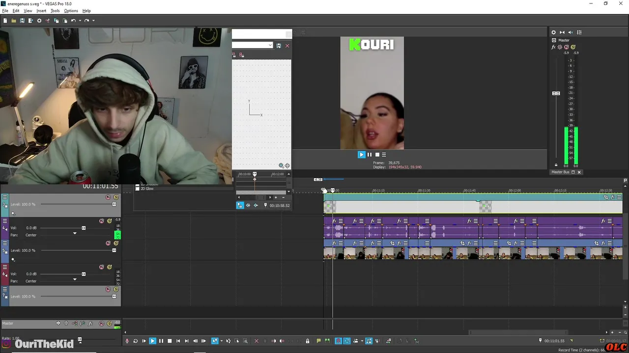This screenshot has width=629, height=353.
Task: Close the Master Bus tab
Action: click(x=579, y=172)
